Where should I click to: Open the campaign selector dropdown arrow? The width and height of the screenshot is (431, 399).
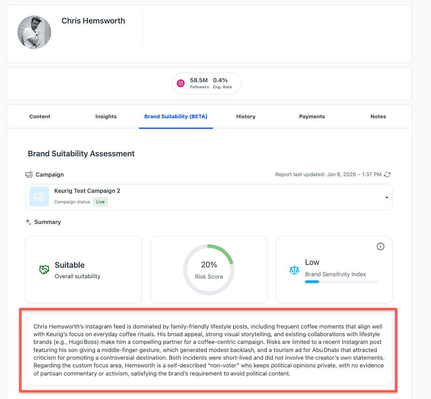386,198
